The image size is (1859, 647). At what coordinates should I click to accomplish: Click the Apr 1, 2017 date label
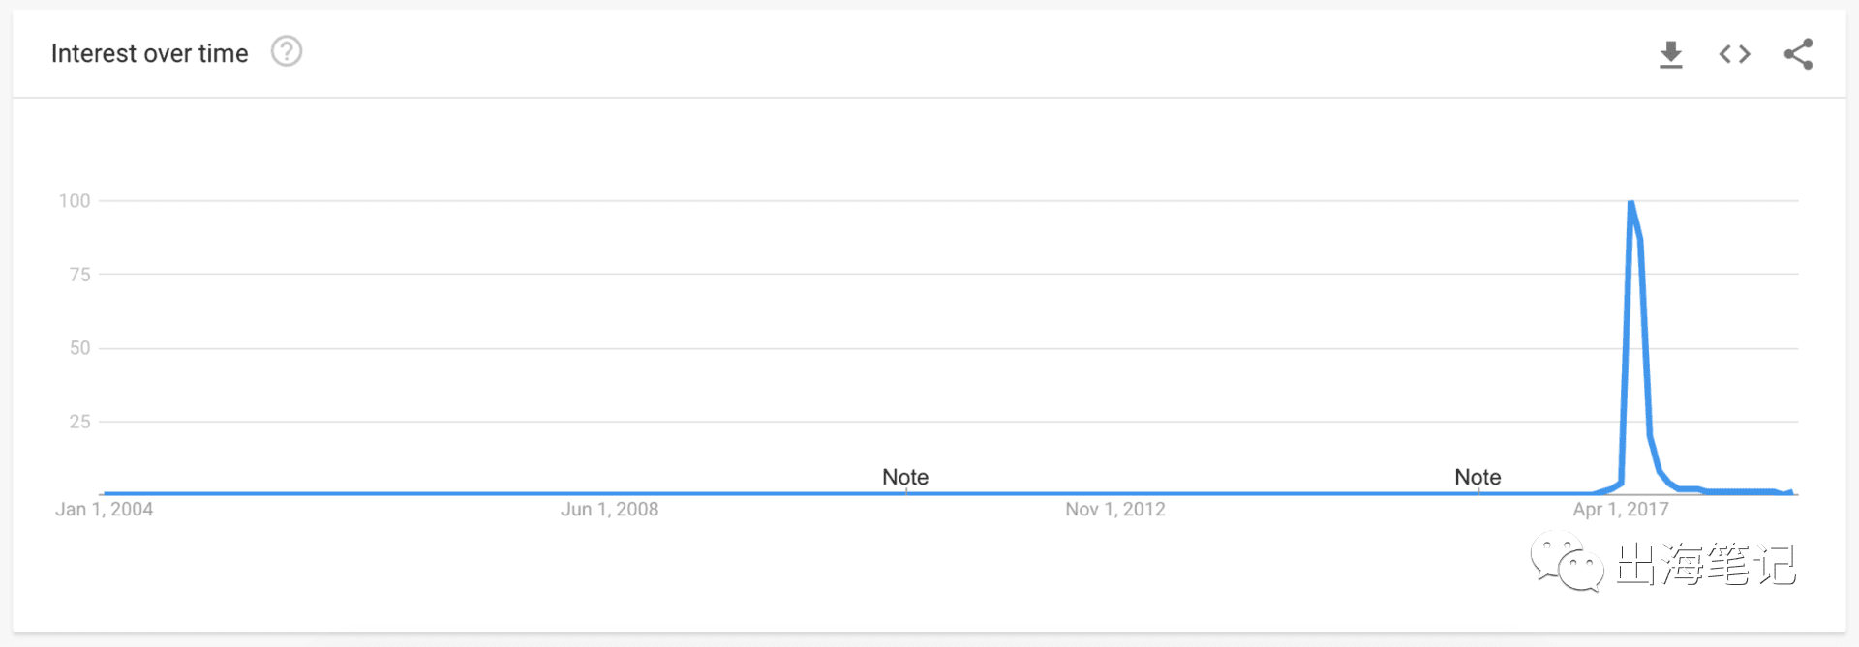pyautogui.click(x=1621, y=510)
